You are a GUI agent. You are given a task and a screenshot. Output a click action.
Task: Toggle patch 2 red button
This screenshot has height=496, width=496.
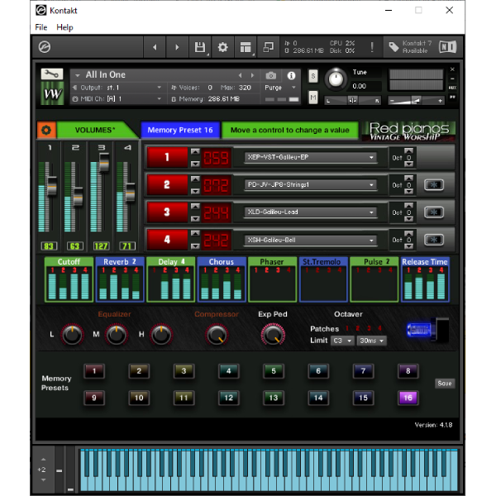167,184
